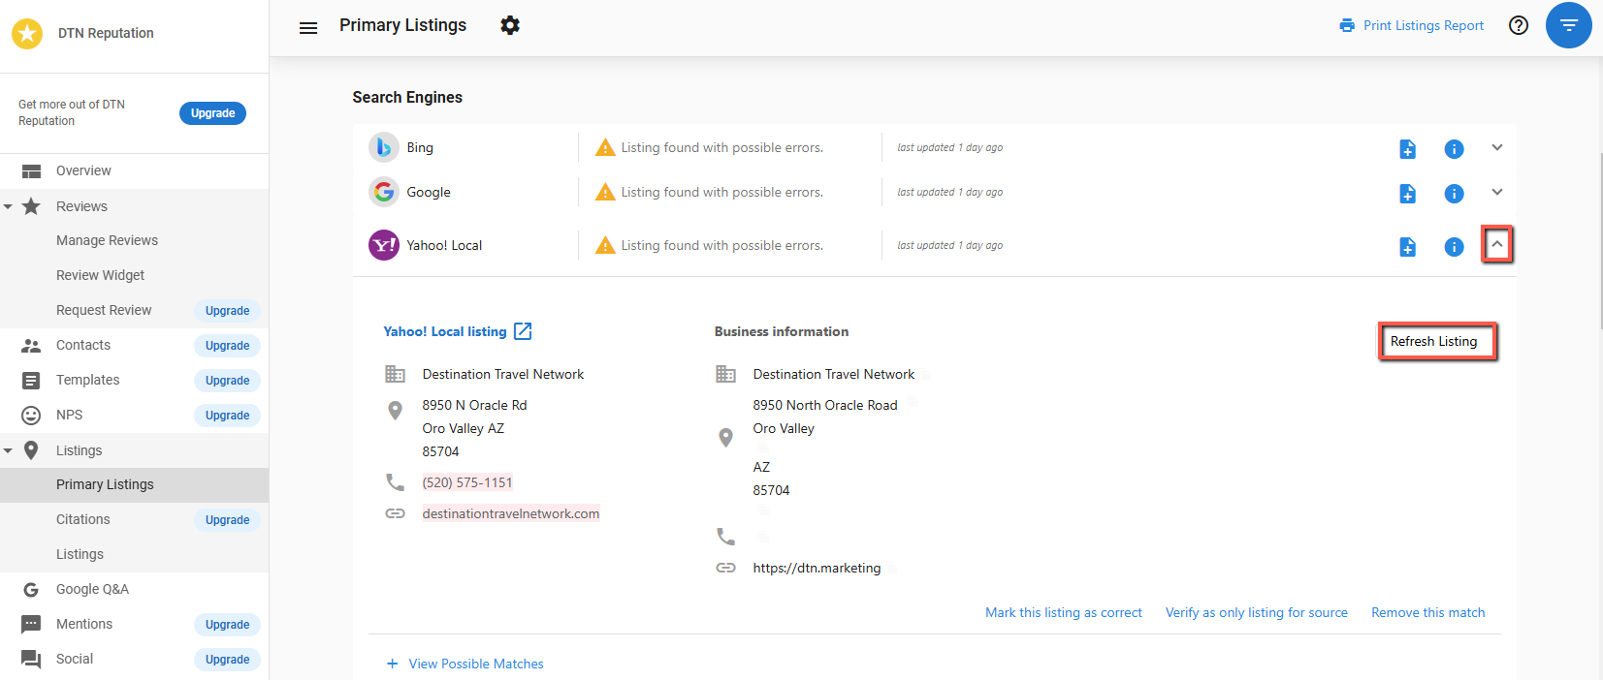Open Primary Listings settings gear
This screenshot has width=1603, height=680.
click(510, 25)
